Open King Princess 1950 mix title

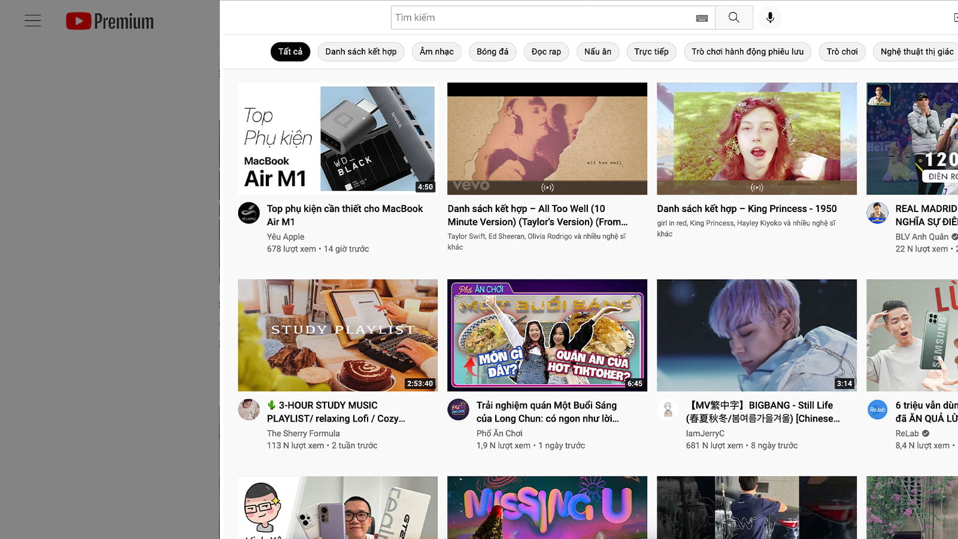click(x=747, y=208)
